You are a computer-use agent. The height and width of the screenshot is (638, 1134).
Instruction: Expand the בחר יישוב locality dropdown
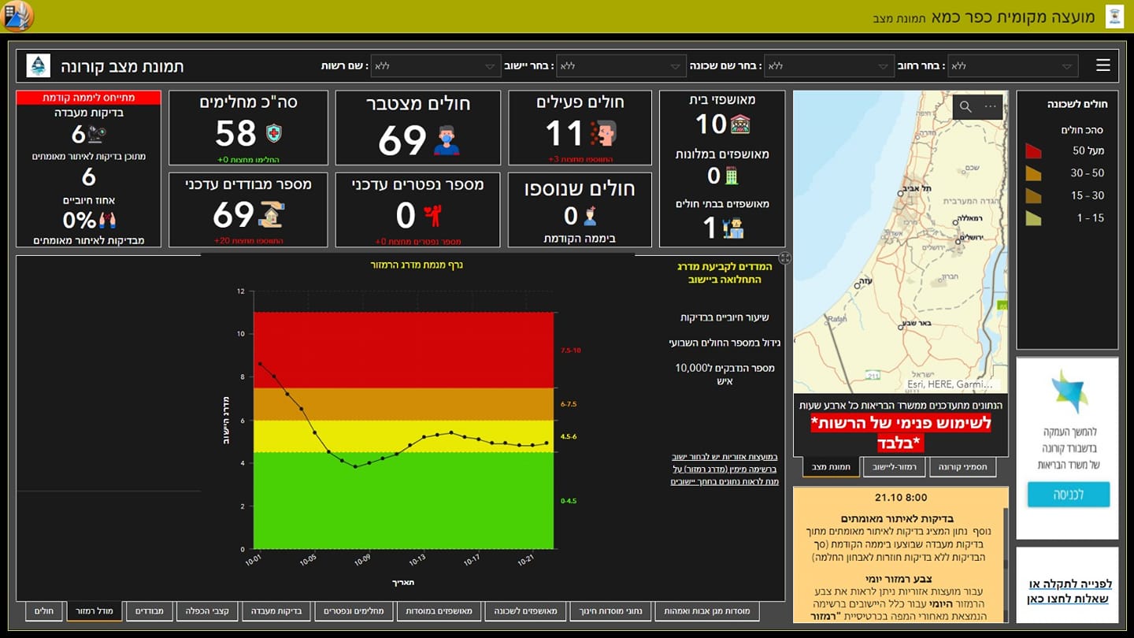point(620,66)
